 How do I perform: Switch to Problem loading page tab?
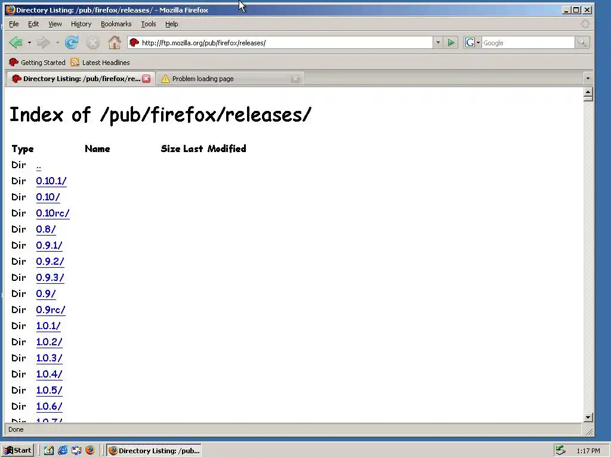(230, 79)
